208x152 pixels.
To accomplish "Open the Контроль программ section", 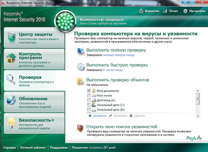I will click(34, 59).
